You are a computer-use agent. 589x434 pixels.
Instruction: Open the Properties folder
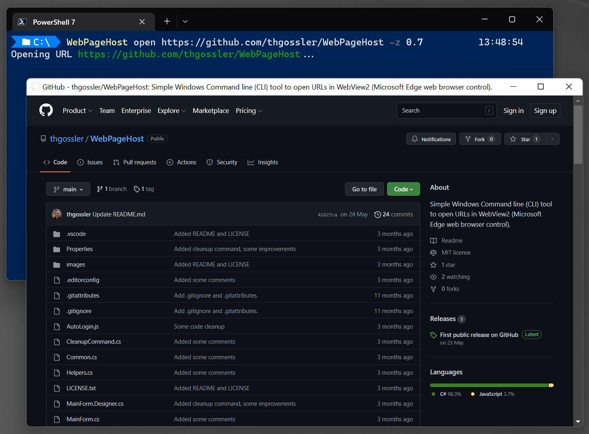(79, 249)
